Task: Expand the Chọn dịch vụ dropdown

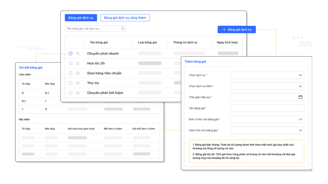Action: pos(300,75)
